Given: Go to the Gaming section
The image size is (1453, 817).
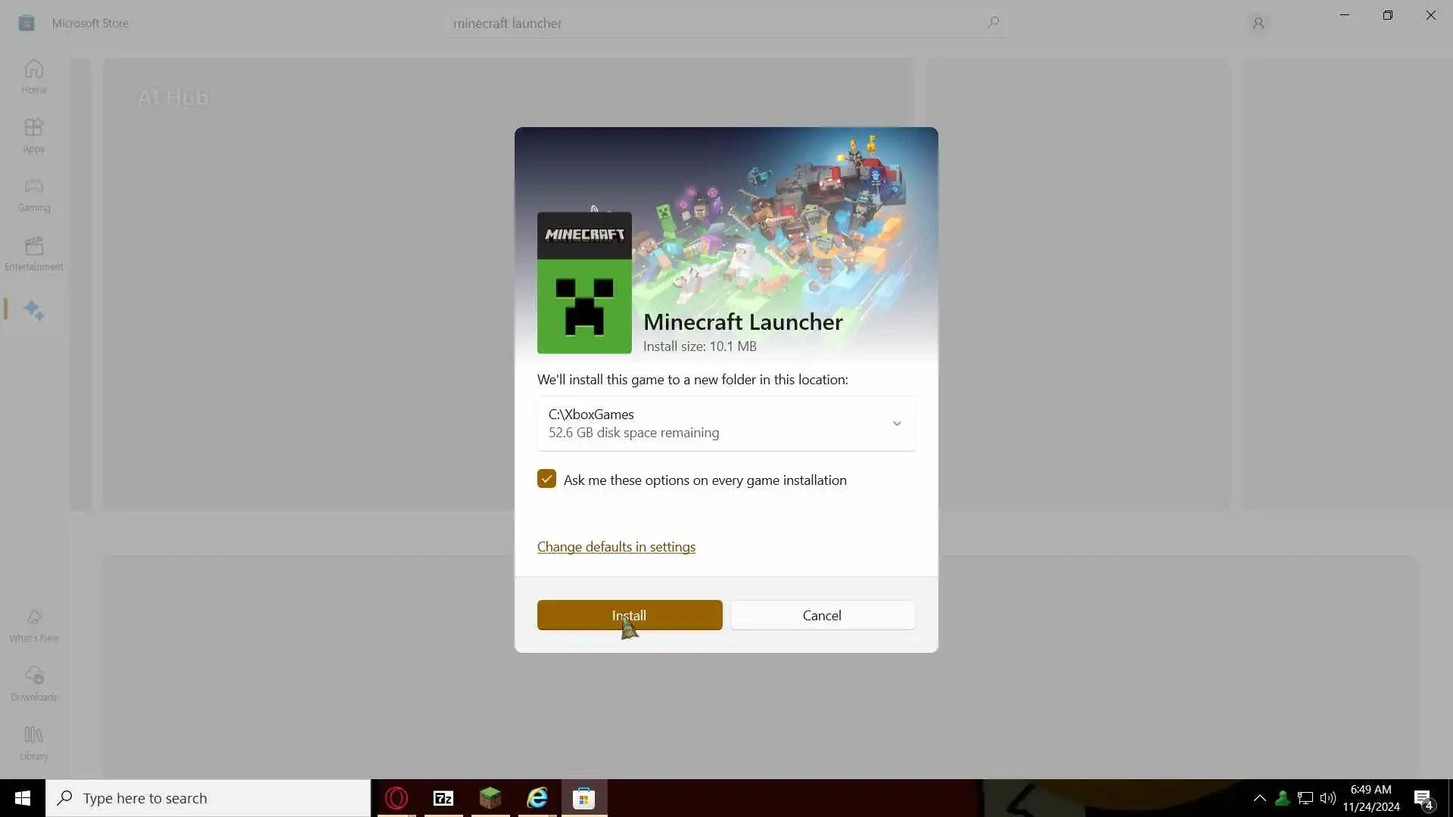Looking at the screenshot, I should [33, 194].
